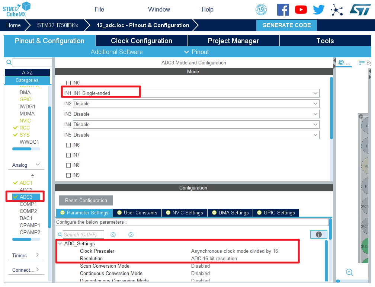Enable the IN0 checkbox
This screenshot has height=287, width=375.
[x=68, y=83]
